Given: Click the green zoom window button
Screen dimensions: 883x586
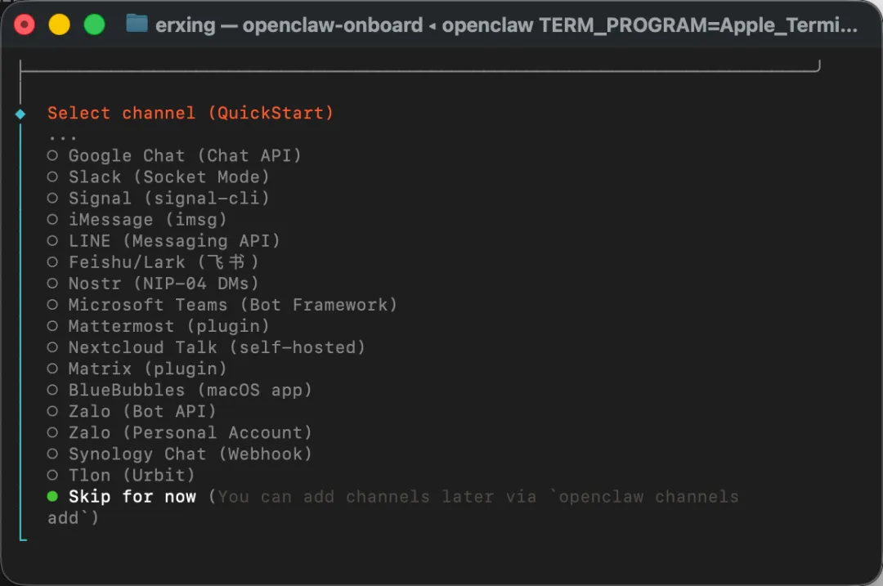Looking at the screenshot, I should click(x=94, y=25).
